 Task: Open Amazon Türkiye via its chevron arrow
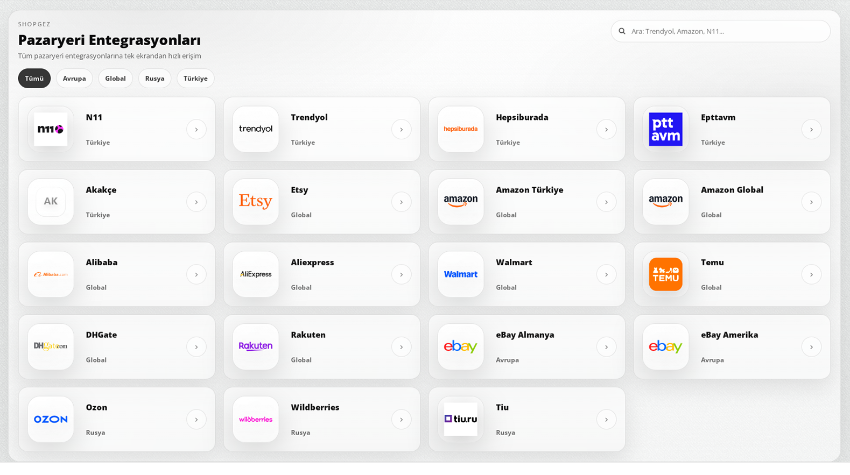point(607,202)
